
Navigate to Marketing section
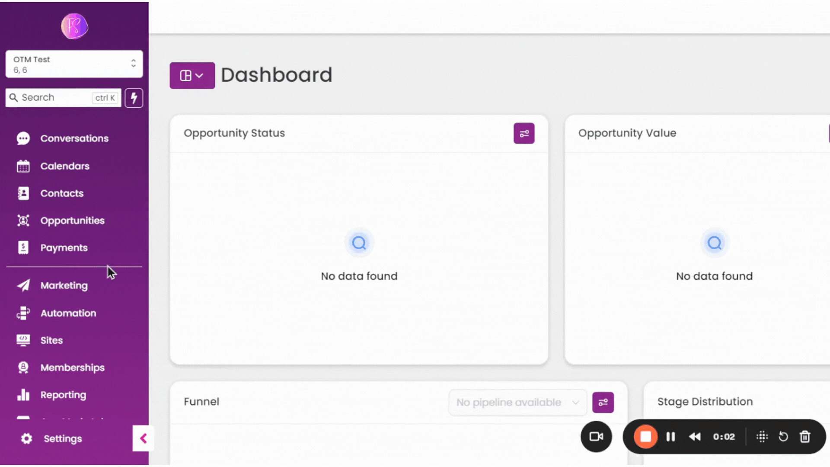coord(64,285)
